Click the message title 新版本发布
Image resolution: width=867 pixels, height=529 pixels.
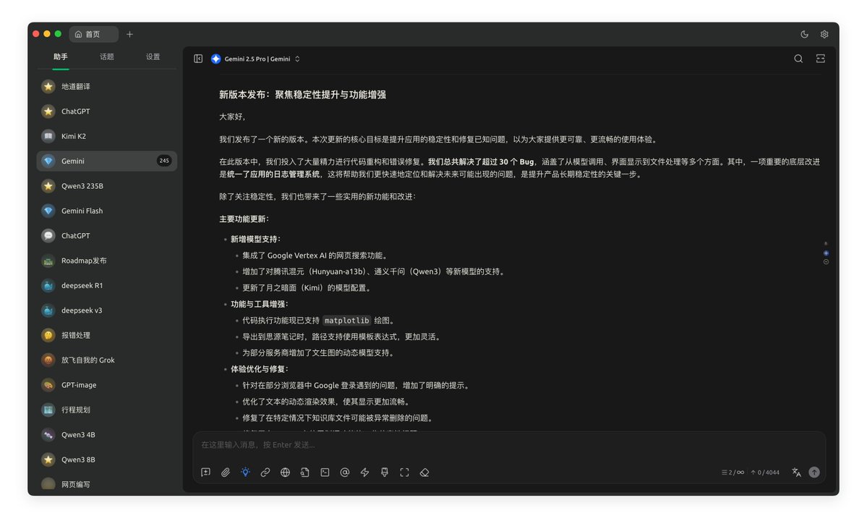point(302,95)
